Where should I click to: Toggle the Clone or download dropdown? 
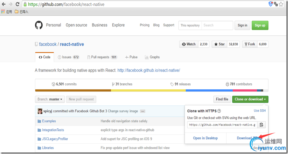(x=250, y=99)
